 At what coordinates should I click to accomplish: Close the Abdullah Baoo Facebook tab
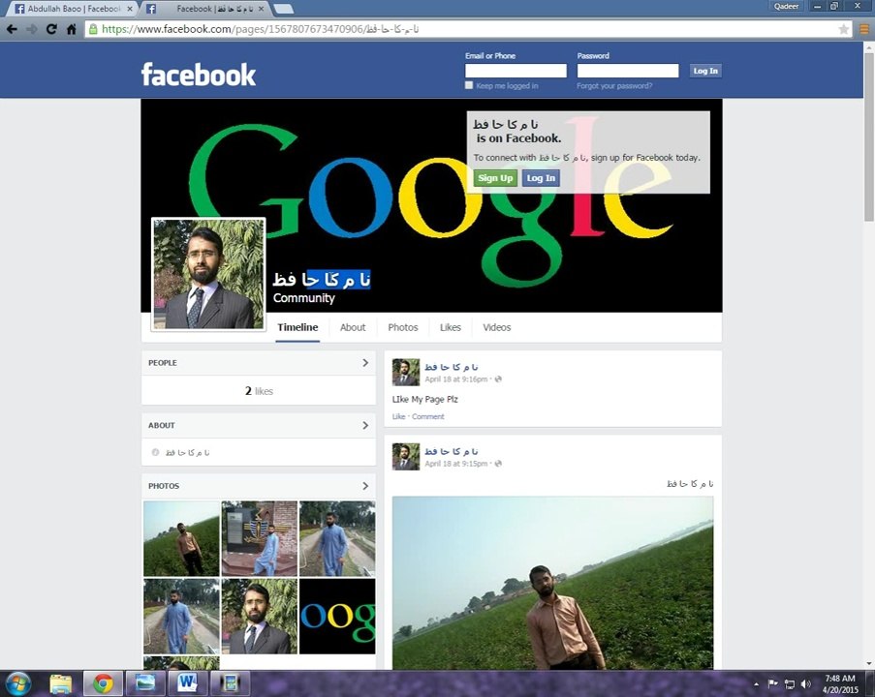tap(130, 9)
